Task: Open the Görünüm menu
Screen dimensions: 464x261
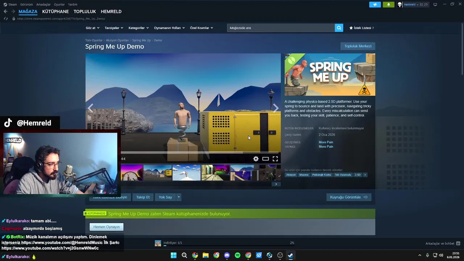Action: 26,4
